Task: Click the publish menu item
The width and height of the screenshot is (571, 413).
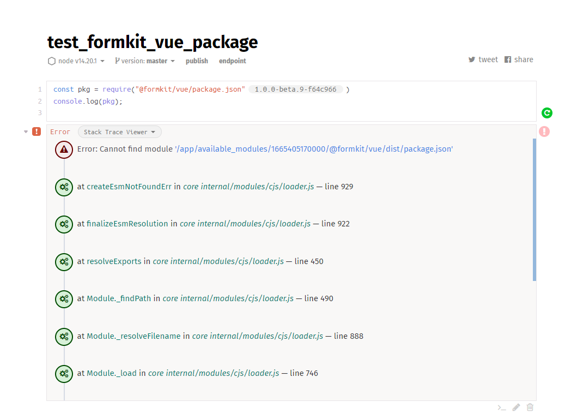Action: [197, 61]
